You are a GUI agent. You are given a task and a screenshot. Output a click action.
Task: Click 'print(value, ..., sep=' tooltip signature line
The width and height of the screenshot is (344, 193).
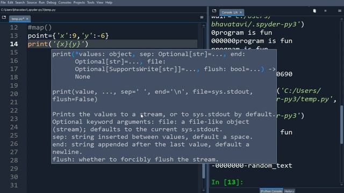[x=153, y=92]
